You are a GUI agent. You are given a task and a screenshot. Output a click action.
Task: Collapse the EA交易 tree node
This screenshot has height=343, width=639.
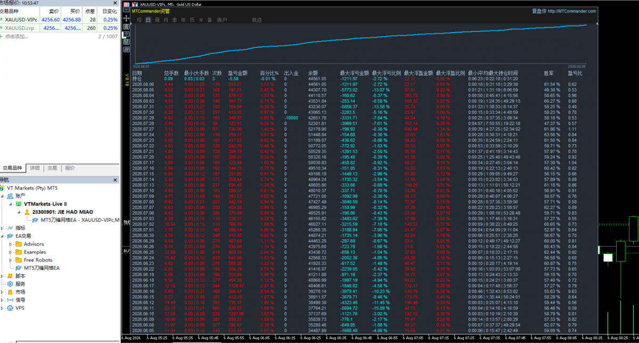[2, 236]
